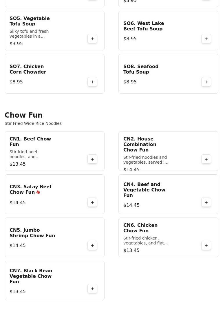Click the spicy flame icon on CN3
The height and width of the screenshot is (316, 223).
[x=38, y=192]
